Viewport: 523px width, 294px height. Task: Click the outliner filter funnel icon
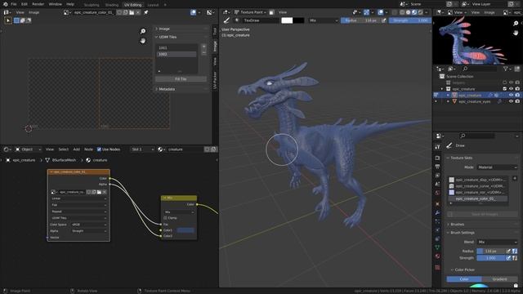506,69
